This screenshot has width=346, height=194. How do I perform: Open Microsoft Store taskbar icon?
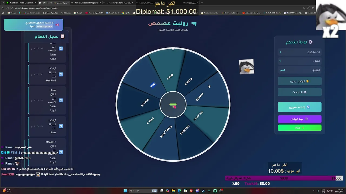pyautogui.click(x=185, y=191)
